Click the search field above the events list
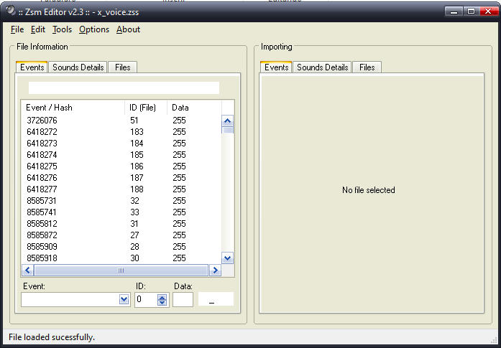This screenshot has width=501, height=348. [x=124, y=88]
